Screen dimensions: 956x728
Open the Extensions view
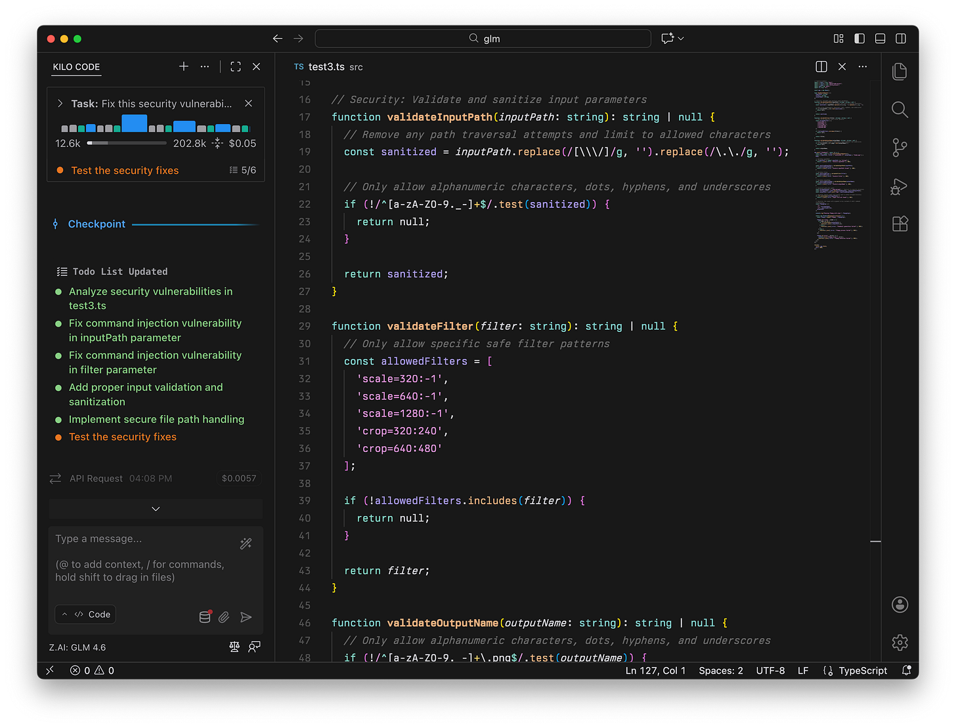[x=900, y=224]
